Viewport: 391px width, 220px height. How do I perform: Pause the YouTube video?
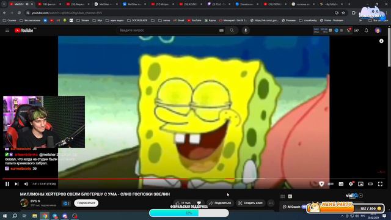(7, 184)
